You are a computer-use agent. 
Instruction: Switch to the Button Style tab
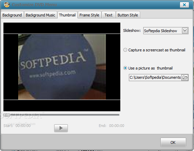128,15
